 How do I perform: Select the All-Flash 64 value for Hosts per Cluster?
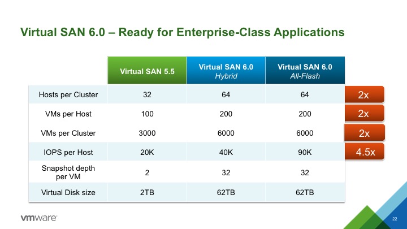[305, 95]
